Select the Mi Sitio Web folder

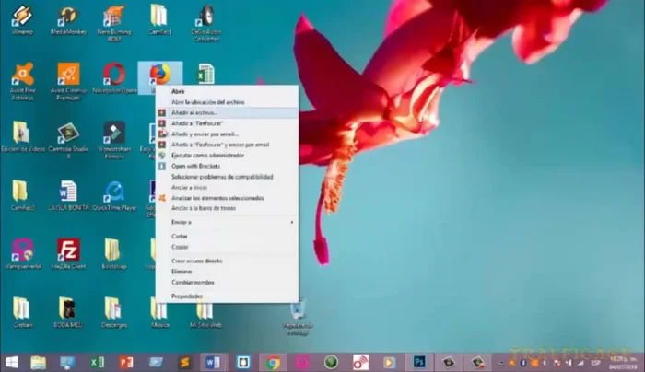[x=205, y=317]
